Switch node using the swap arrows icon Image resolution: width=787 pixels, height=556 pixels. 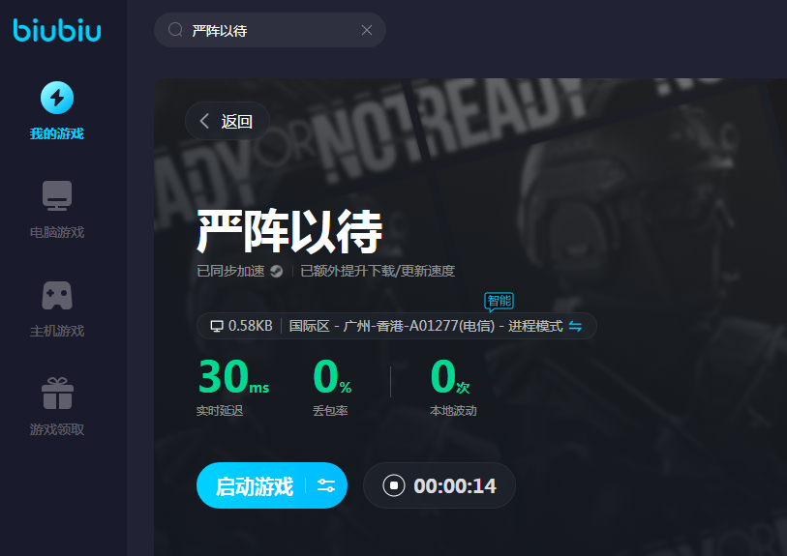click(x=575, y=326)
